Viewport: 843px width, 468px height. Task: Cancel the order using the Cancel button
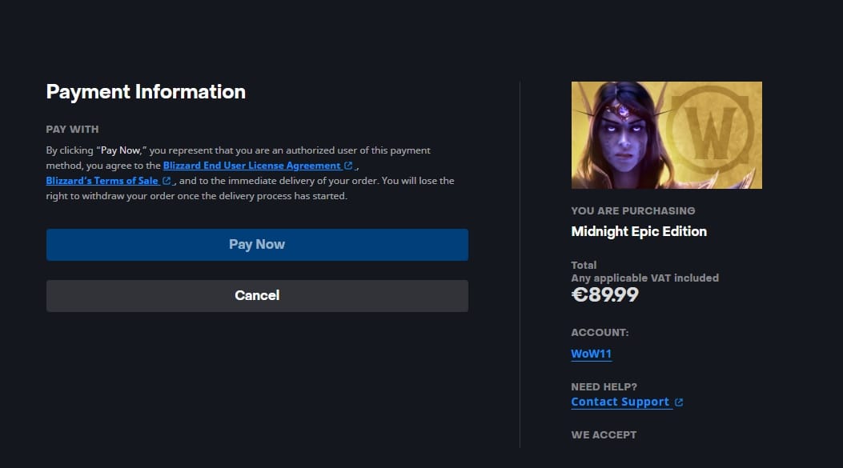point(256,295)
